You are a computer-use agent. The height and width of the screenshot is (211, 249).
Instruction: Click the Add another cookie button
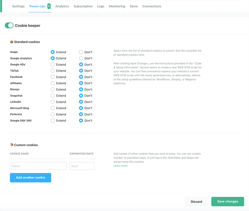point(30,178)
